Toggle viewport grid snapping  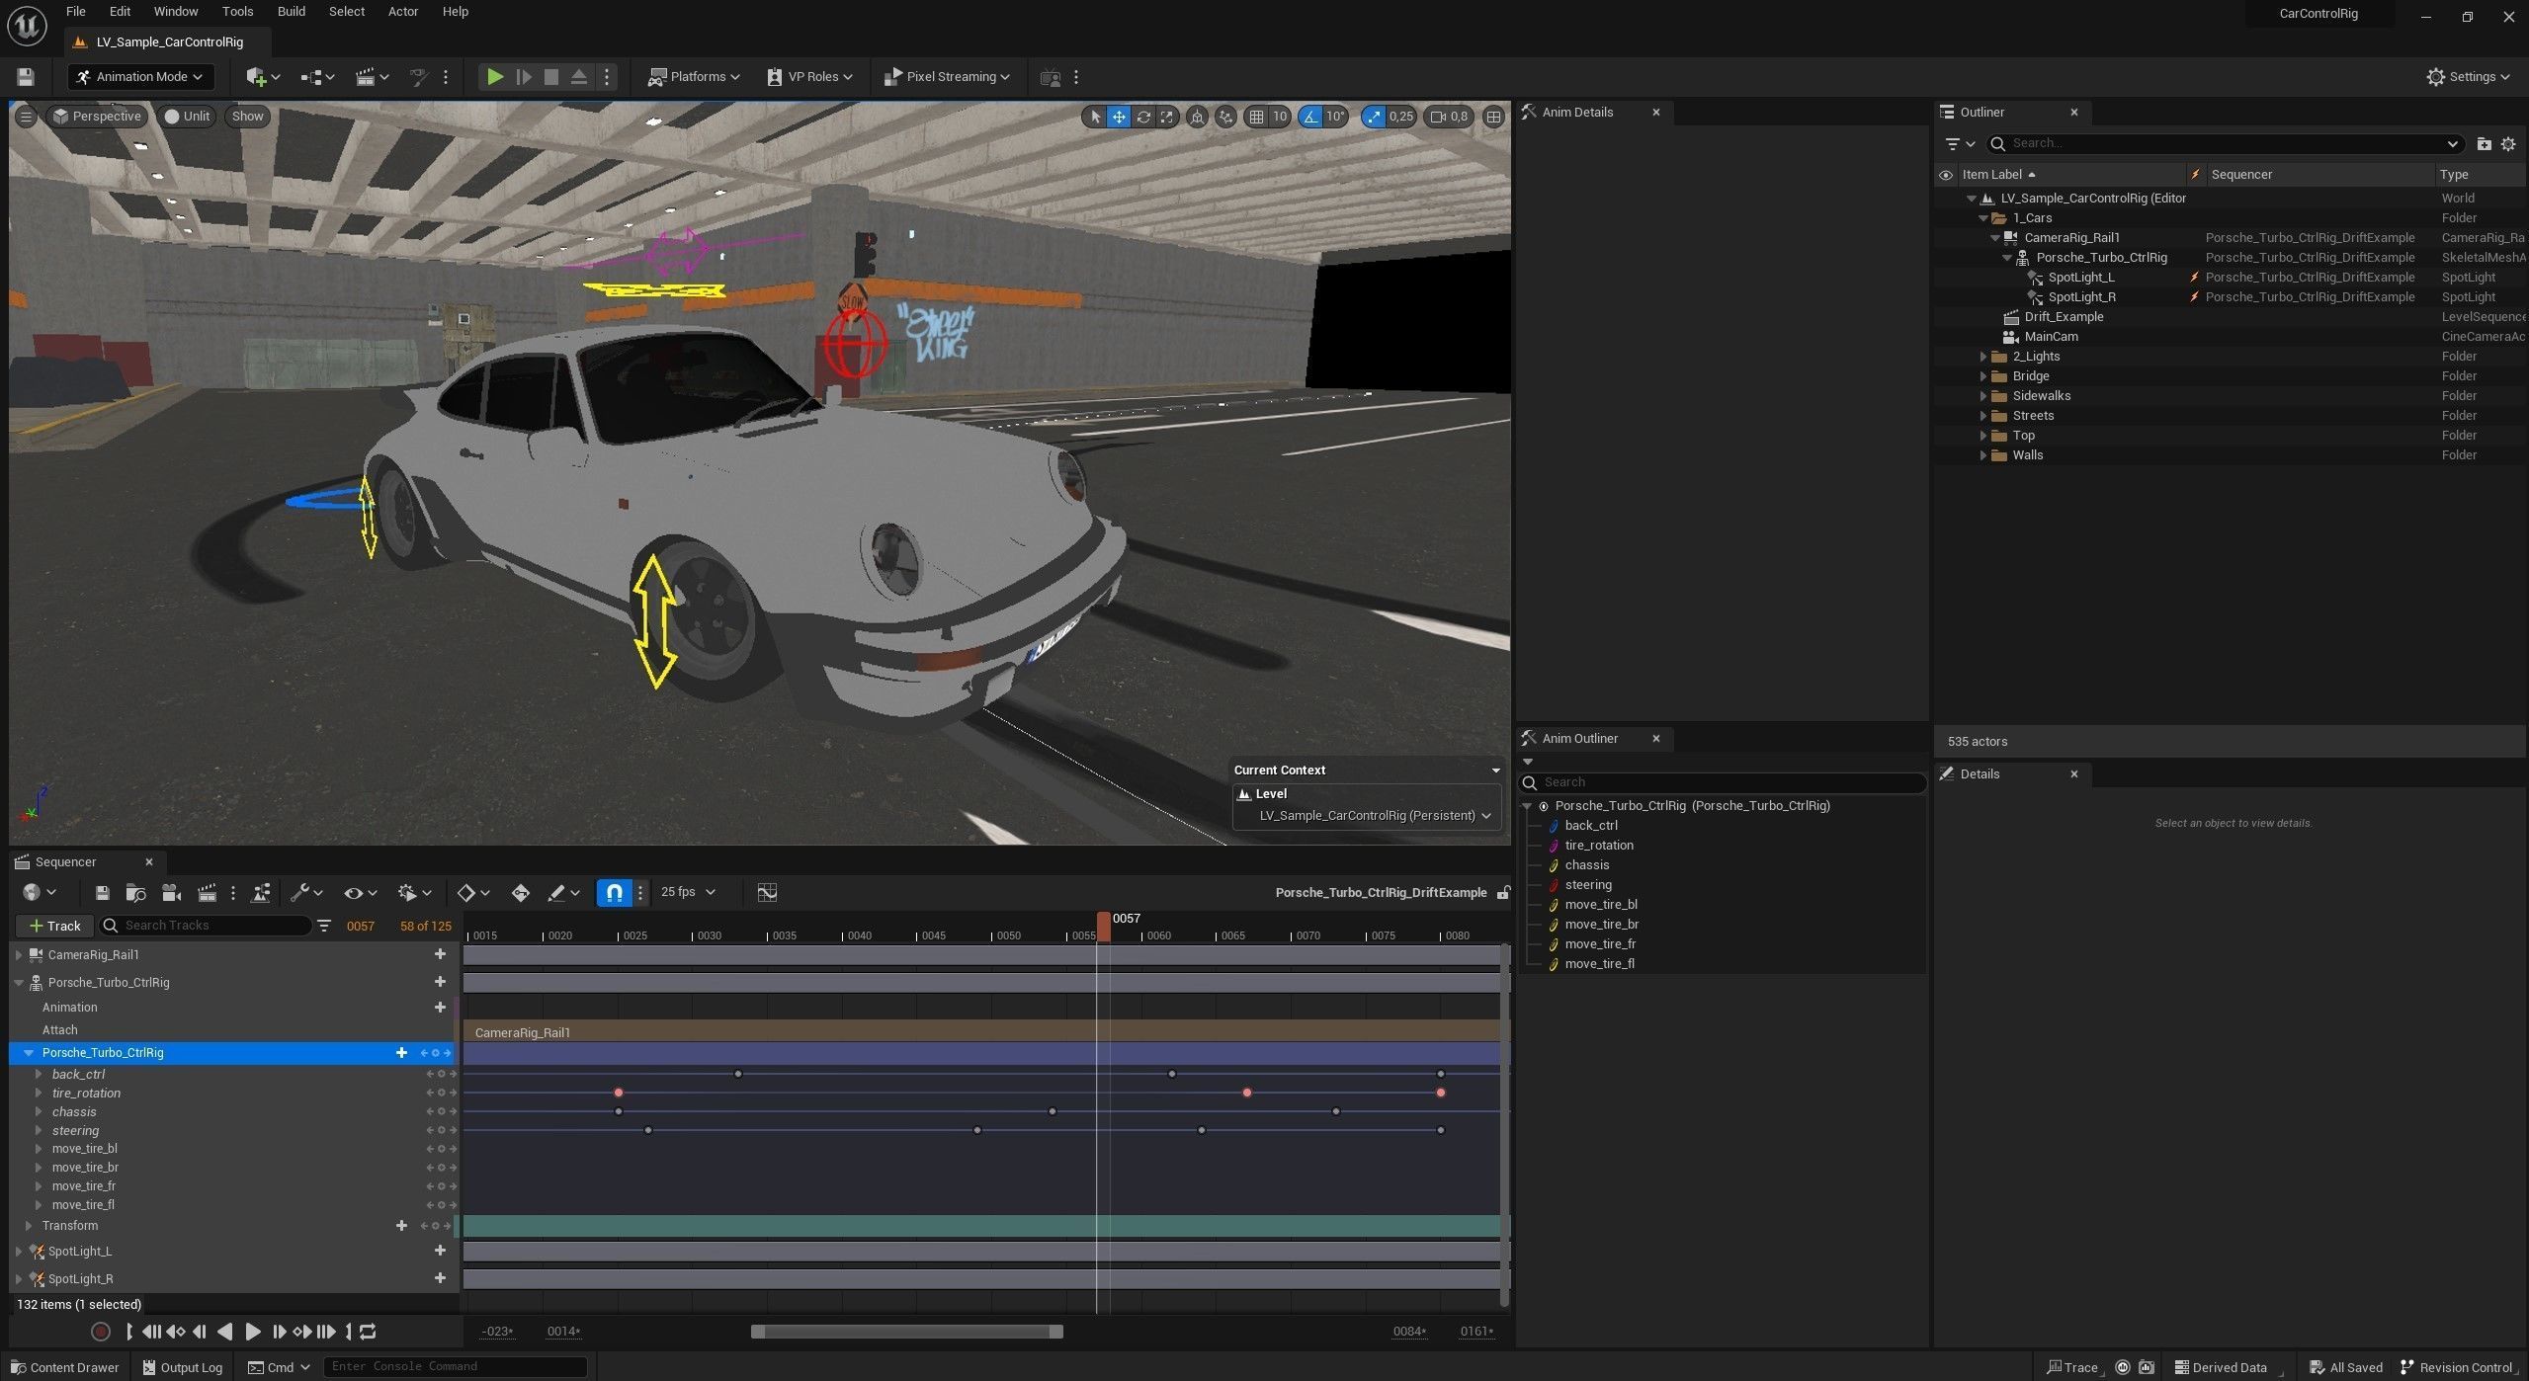click(1256, 117)
